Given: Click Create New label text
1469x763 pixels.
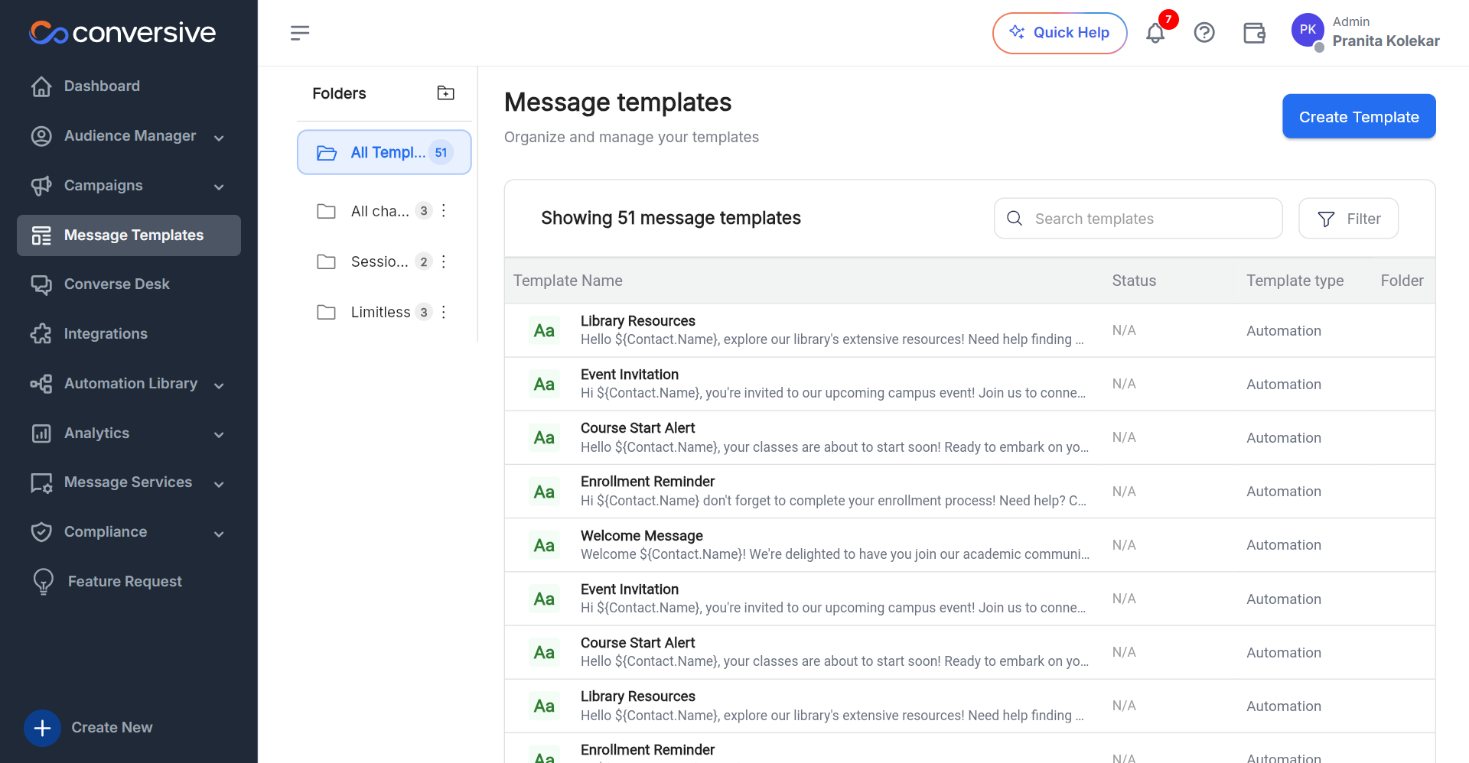Looking at the screenshot, I should pyautogui.click(x=112, y=728).
